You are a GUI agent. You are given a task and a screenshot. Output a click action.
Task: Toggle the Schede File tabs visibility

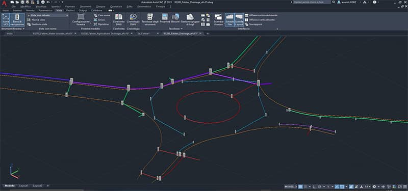(x=229, y=20)
